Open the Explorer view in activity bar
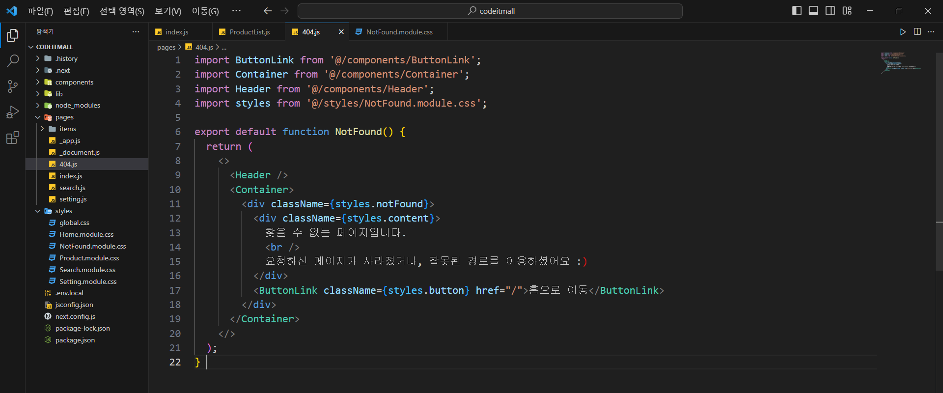The width and height of the screenshot is (943, 393). click(13, 35)
